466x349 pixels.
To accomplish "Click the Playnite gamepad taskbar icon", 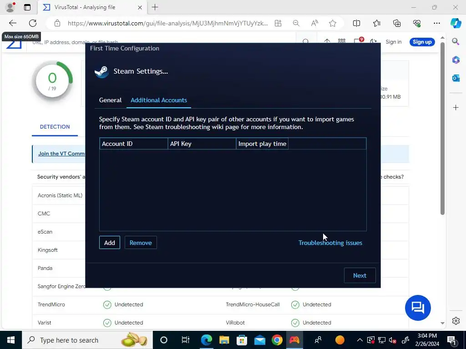I will pyautogui.click(x=294, y=340).
